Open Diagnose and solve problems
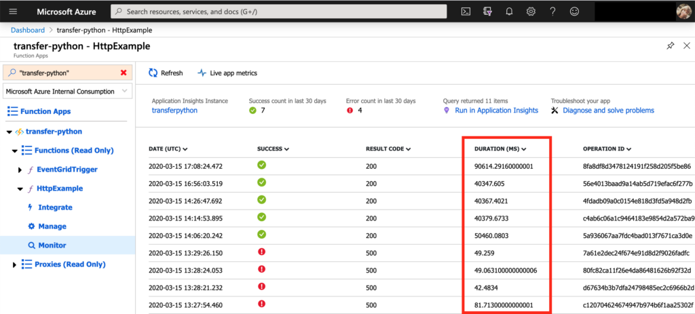This screenshot has width=695, height=314. coord(608,111)
